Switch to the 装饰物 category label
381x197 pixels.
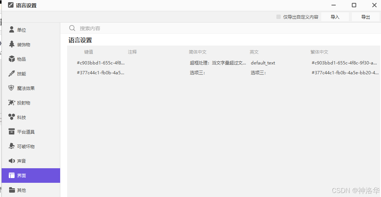24,45
